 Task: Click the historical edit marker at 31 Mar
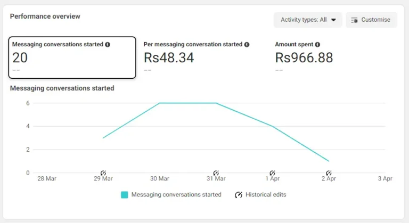[216, 172]
